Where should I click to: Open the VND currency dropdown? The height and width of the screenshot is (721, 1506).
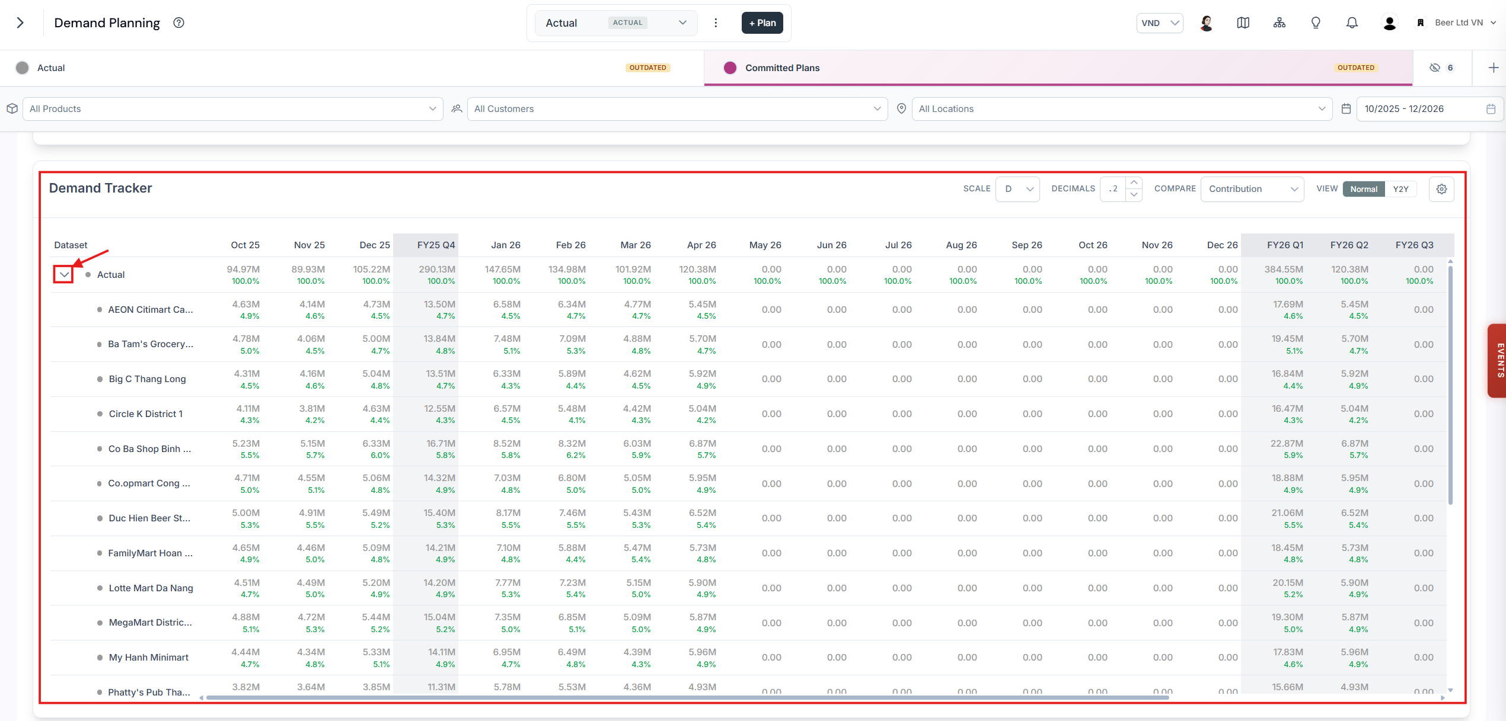1160,23
